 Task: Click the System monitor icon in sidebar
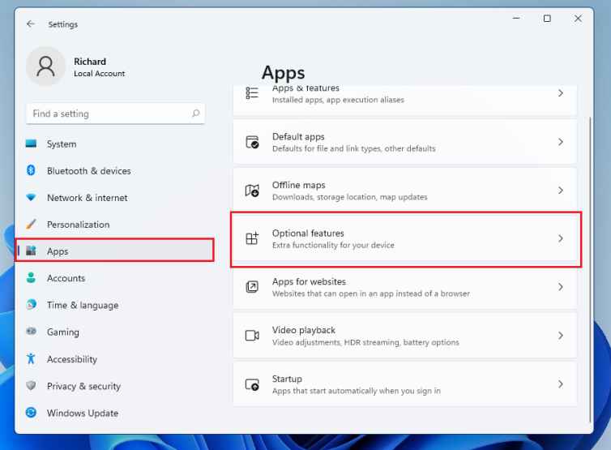coord(32,144)
